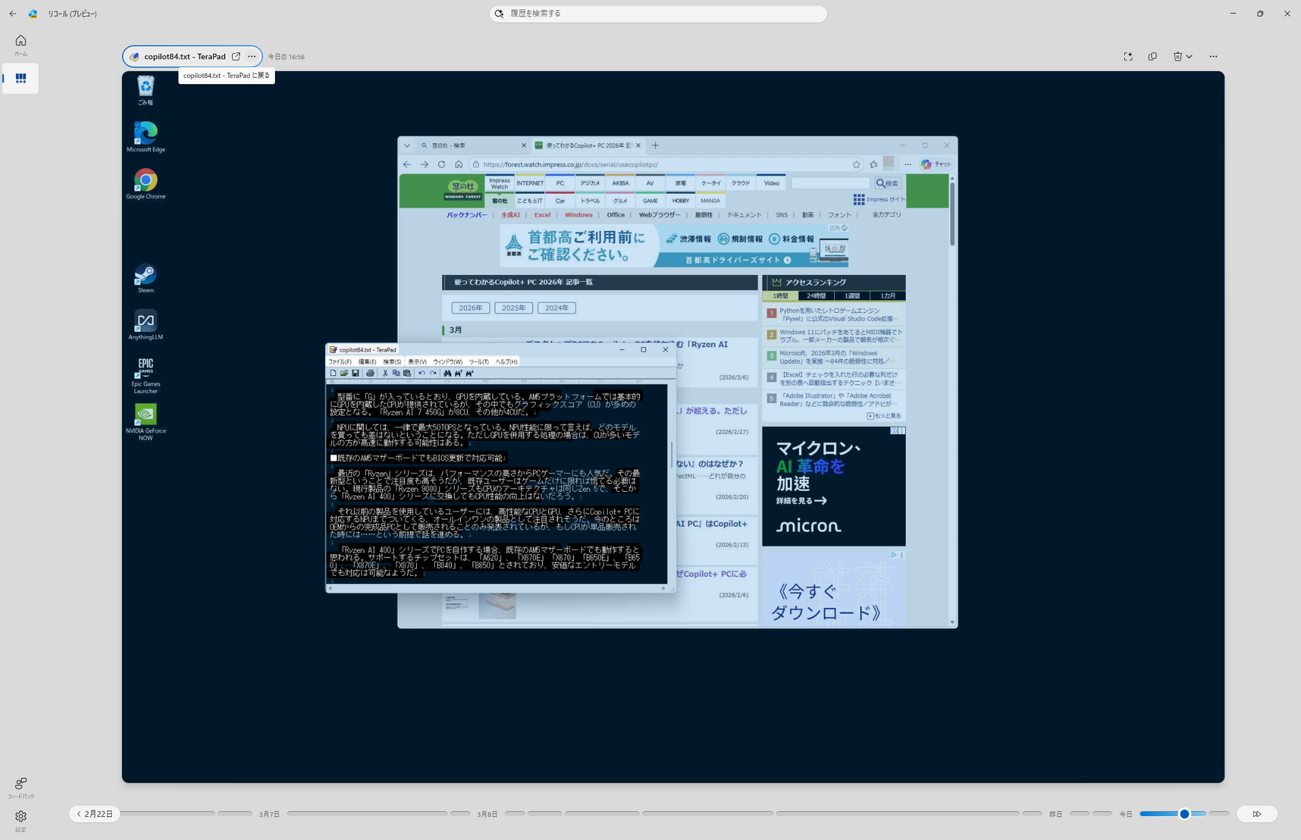This screenshot has height=840, width=1301.
Task: Click the timeline segment after 昨日
Action: (x=1079, y=814)
